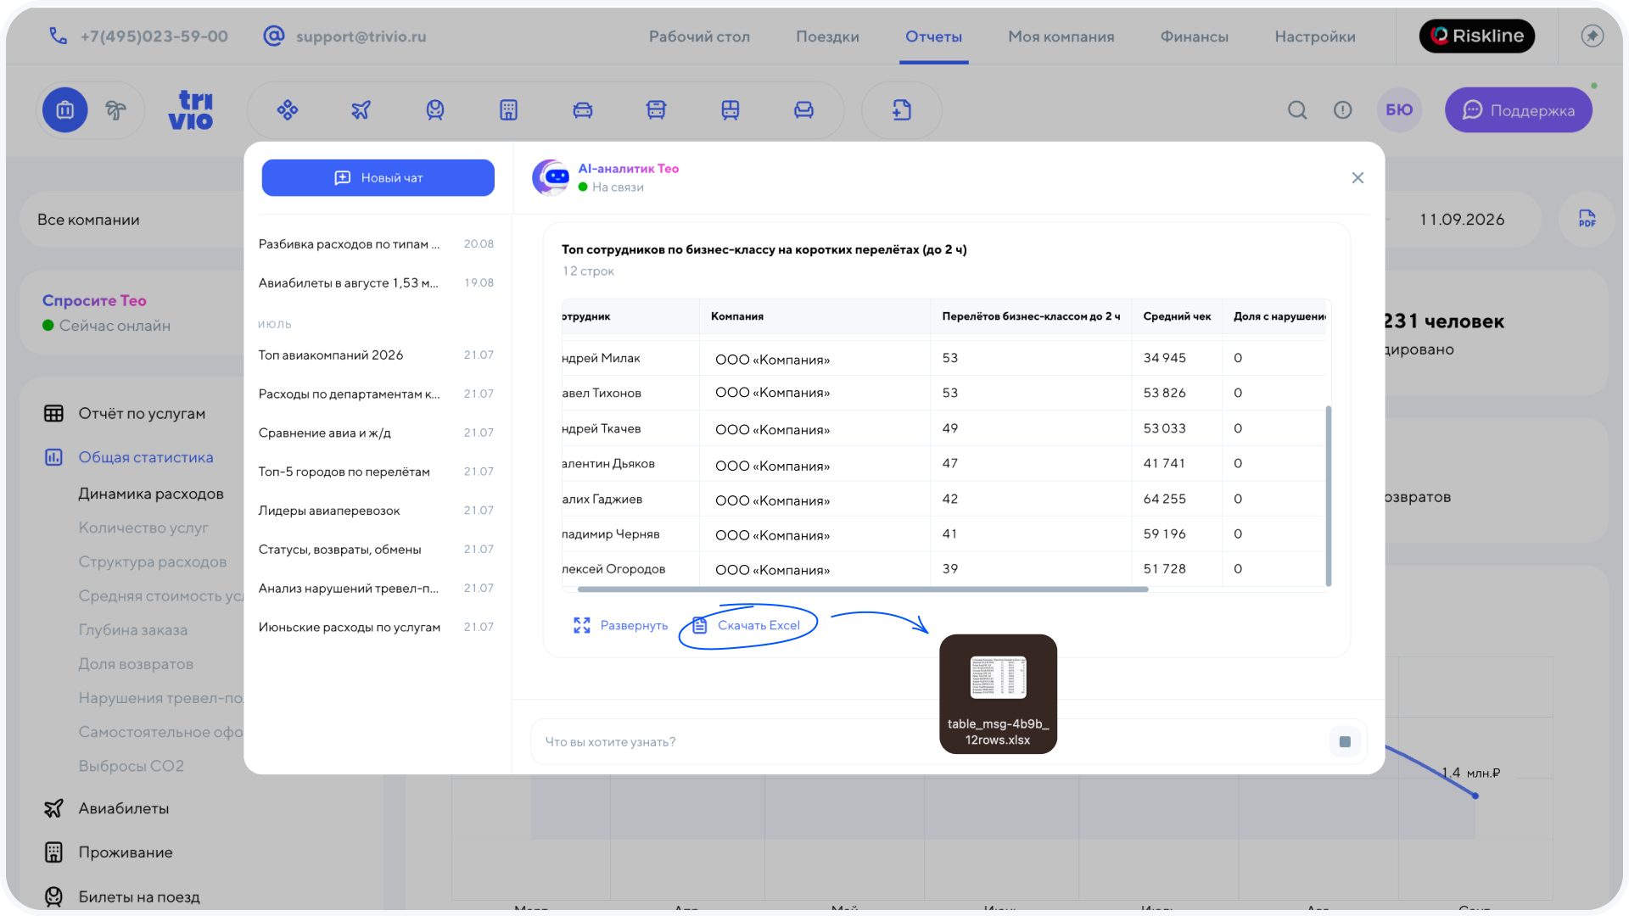Select the business trips briefcase icon

(65, 110)
